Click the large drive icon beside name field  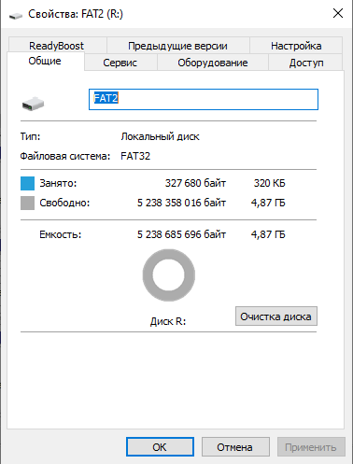(33, 104)
